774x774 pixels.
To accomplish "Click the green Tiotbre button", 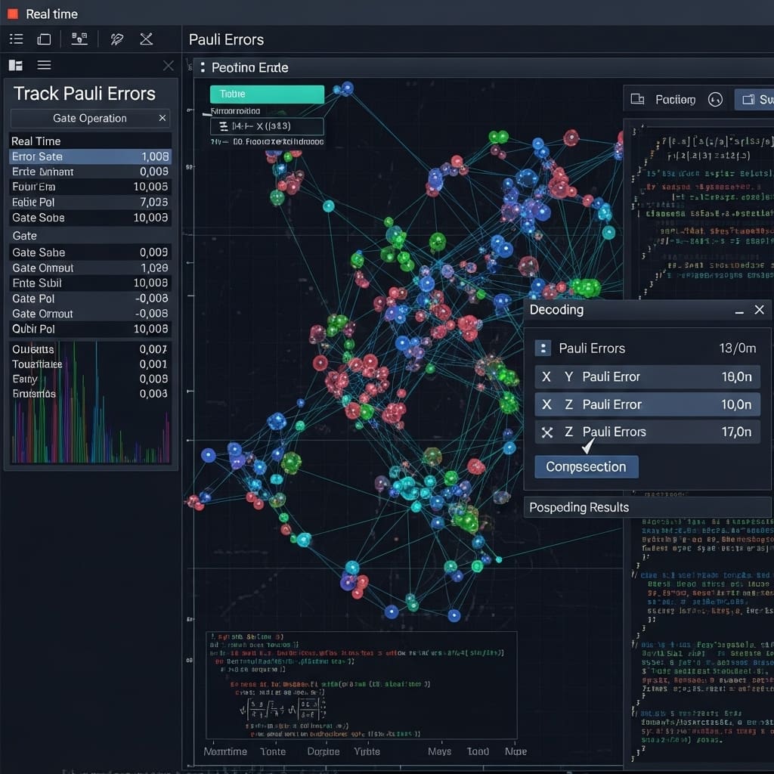I will point(267,94).
